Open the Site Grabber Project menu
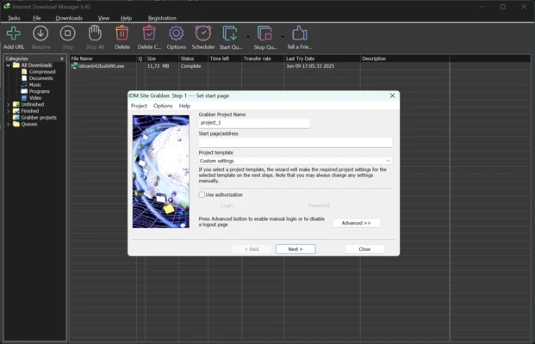Image resolution: width=535 pixels, height=344 pixels. [139, 106]
